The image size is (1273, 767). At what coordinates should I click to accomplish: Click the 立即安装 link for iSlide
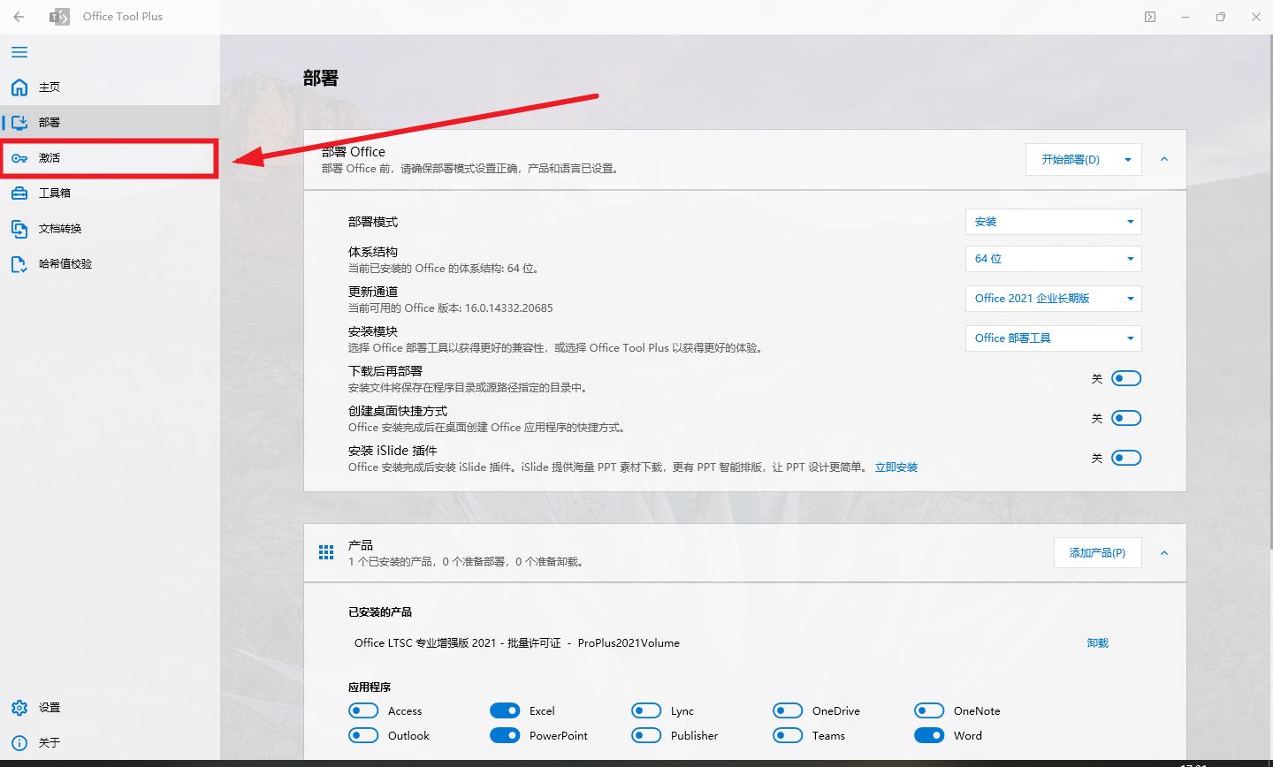pyautogui.click(x=896, y=467)
